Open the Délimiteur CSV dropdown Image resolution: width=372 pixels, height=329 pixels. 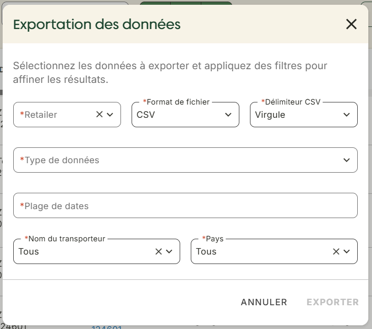304,115
